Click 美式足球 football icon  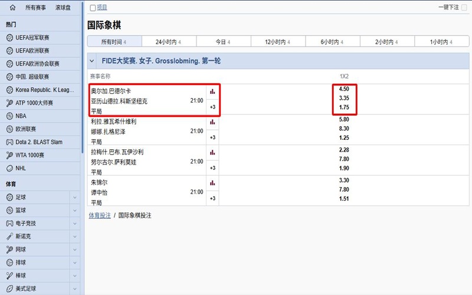point(9,289)
